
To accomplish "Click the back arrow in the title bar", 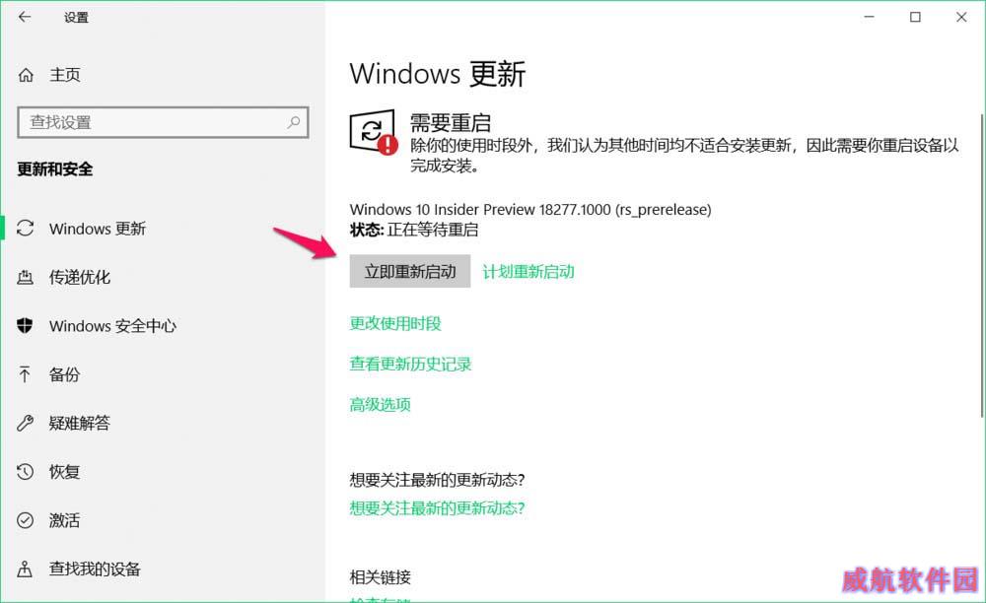I will click(25, 17).
